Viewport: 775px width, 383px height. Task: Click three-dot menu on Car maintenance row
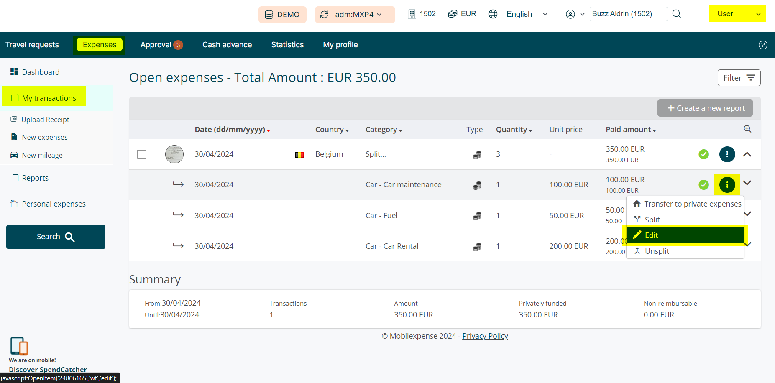click(x=727, y=184)
